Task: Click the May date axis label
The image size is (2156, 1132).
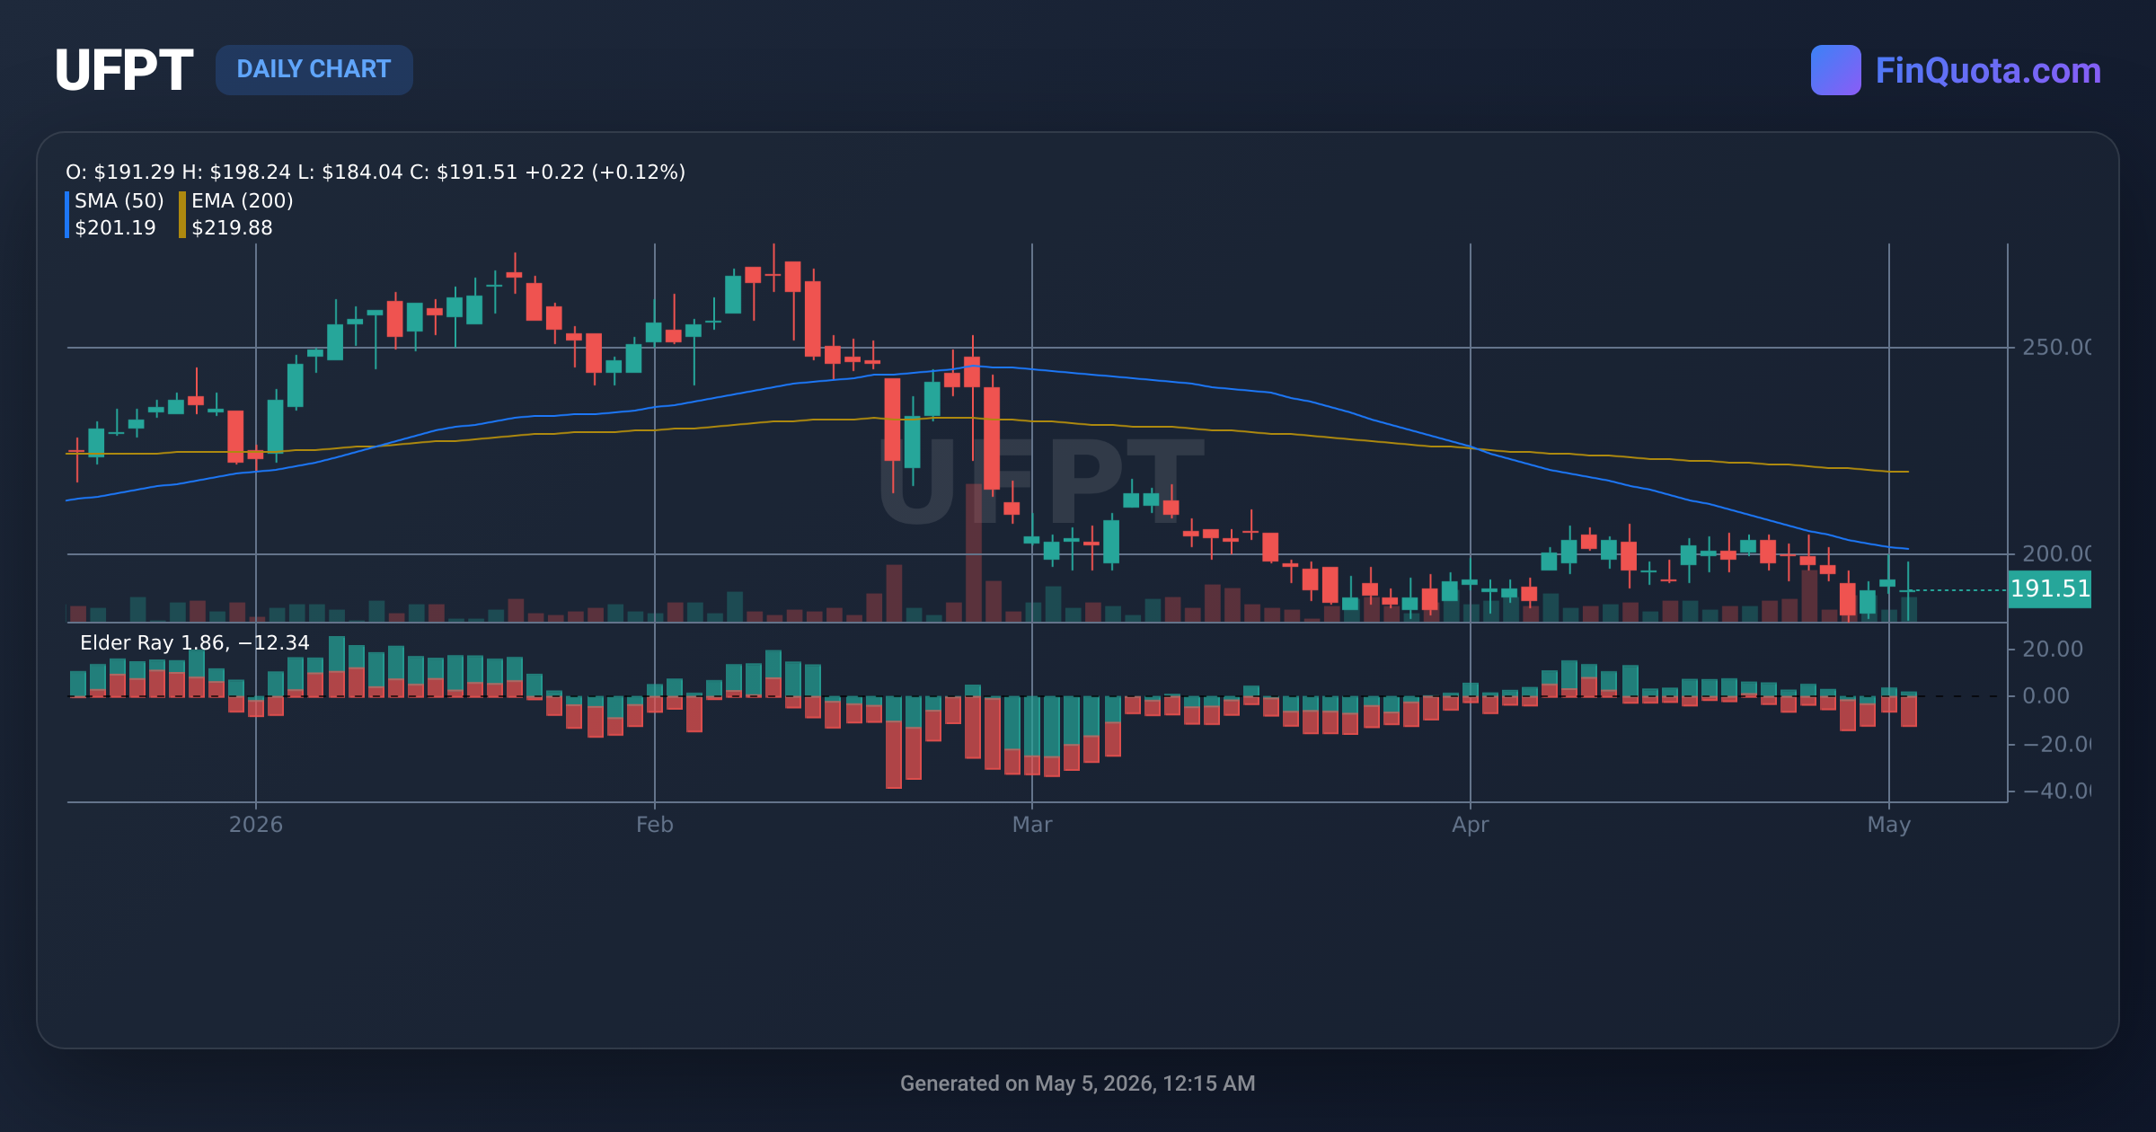Action: click(x=1889, y=825)
